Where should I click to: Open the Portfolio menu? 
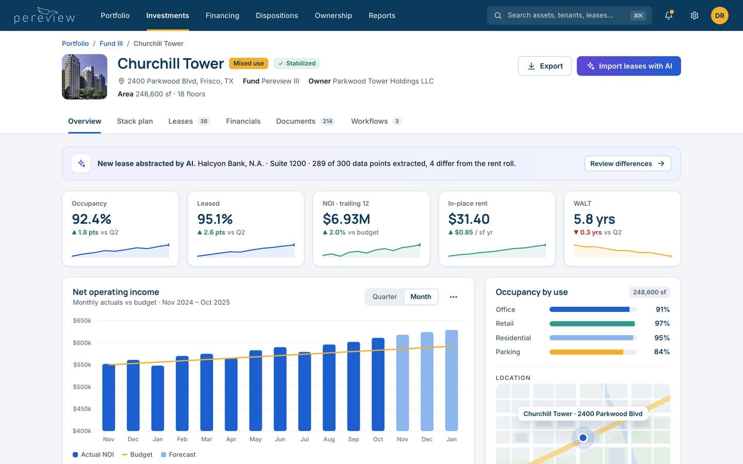point(115,15)
